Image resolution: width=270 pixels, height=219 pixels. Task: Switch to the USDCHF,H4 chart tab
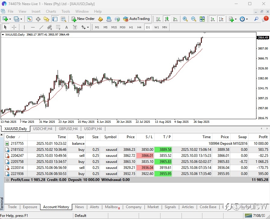pos(43,129)
